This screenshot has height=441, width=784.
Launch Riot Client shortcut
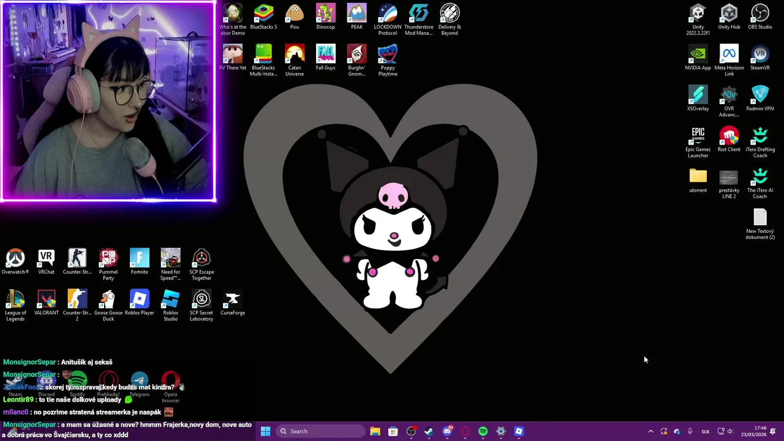pos(729,139)
